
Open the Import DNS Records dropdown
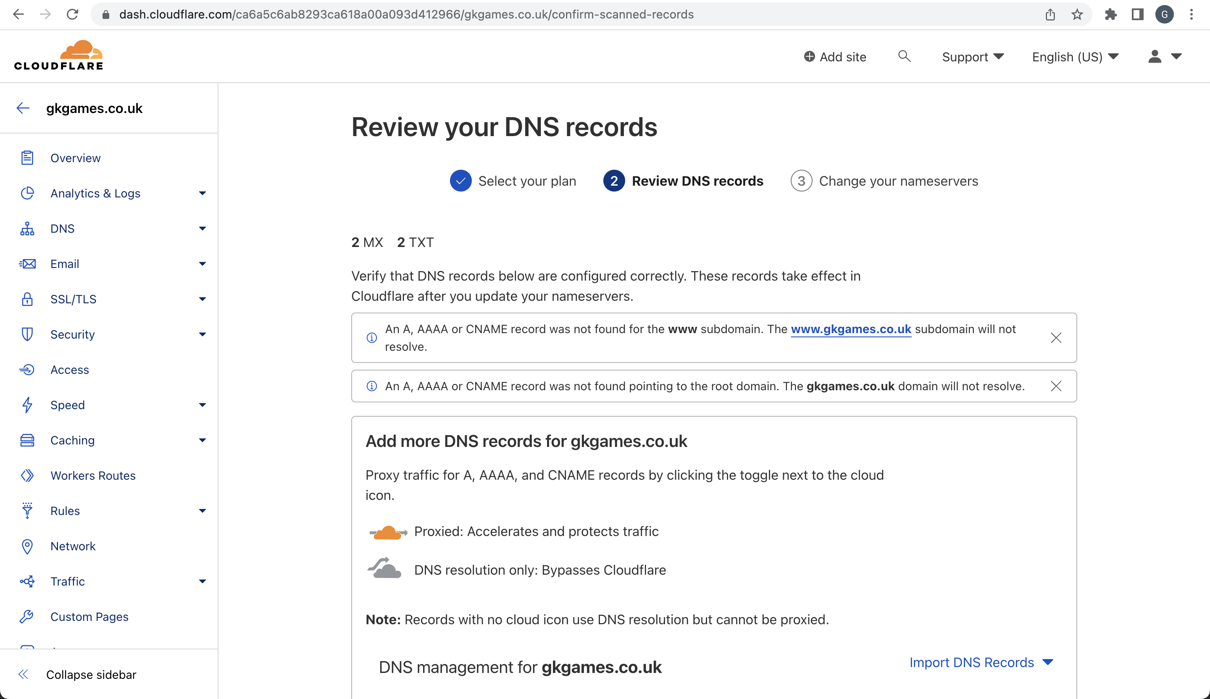[x=981, y=662]
